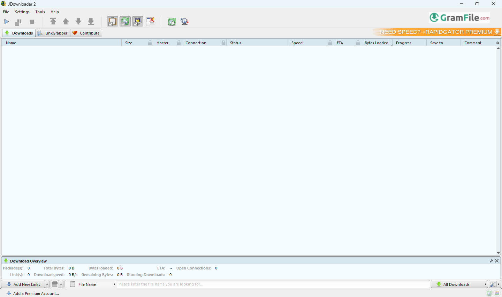
Task: Click the status bar extraction icon
Action: coord(497,294)
